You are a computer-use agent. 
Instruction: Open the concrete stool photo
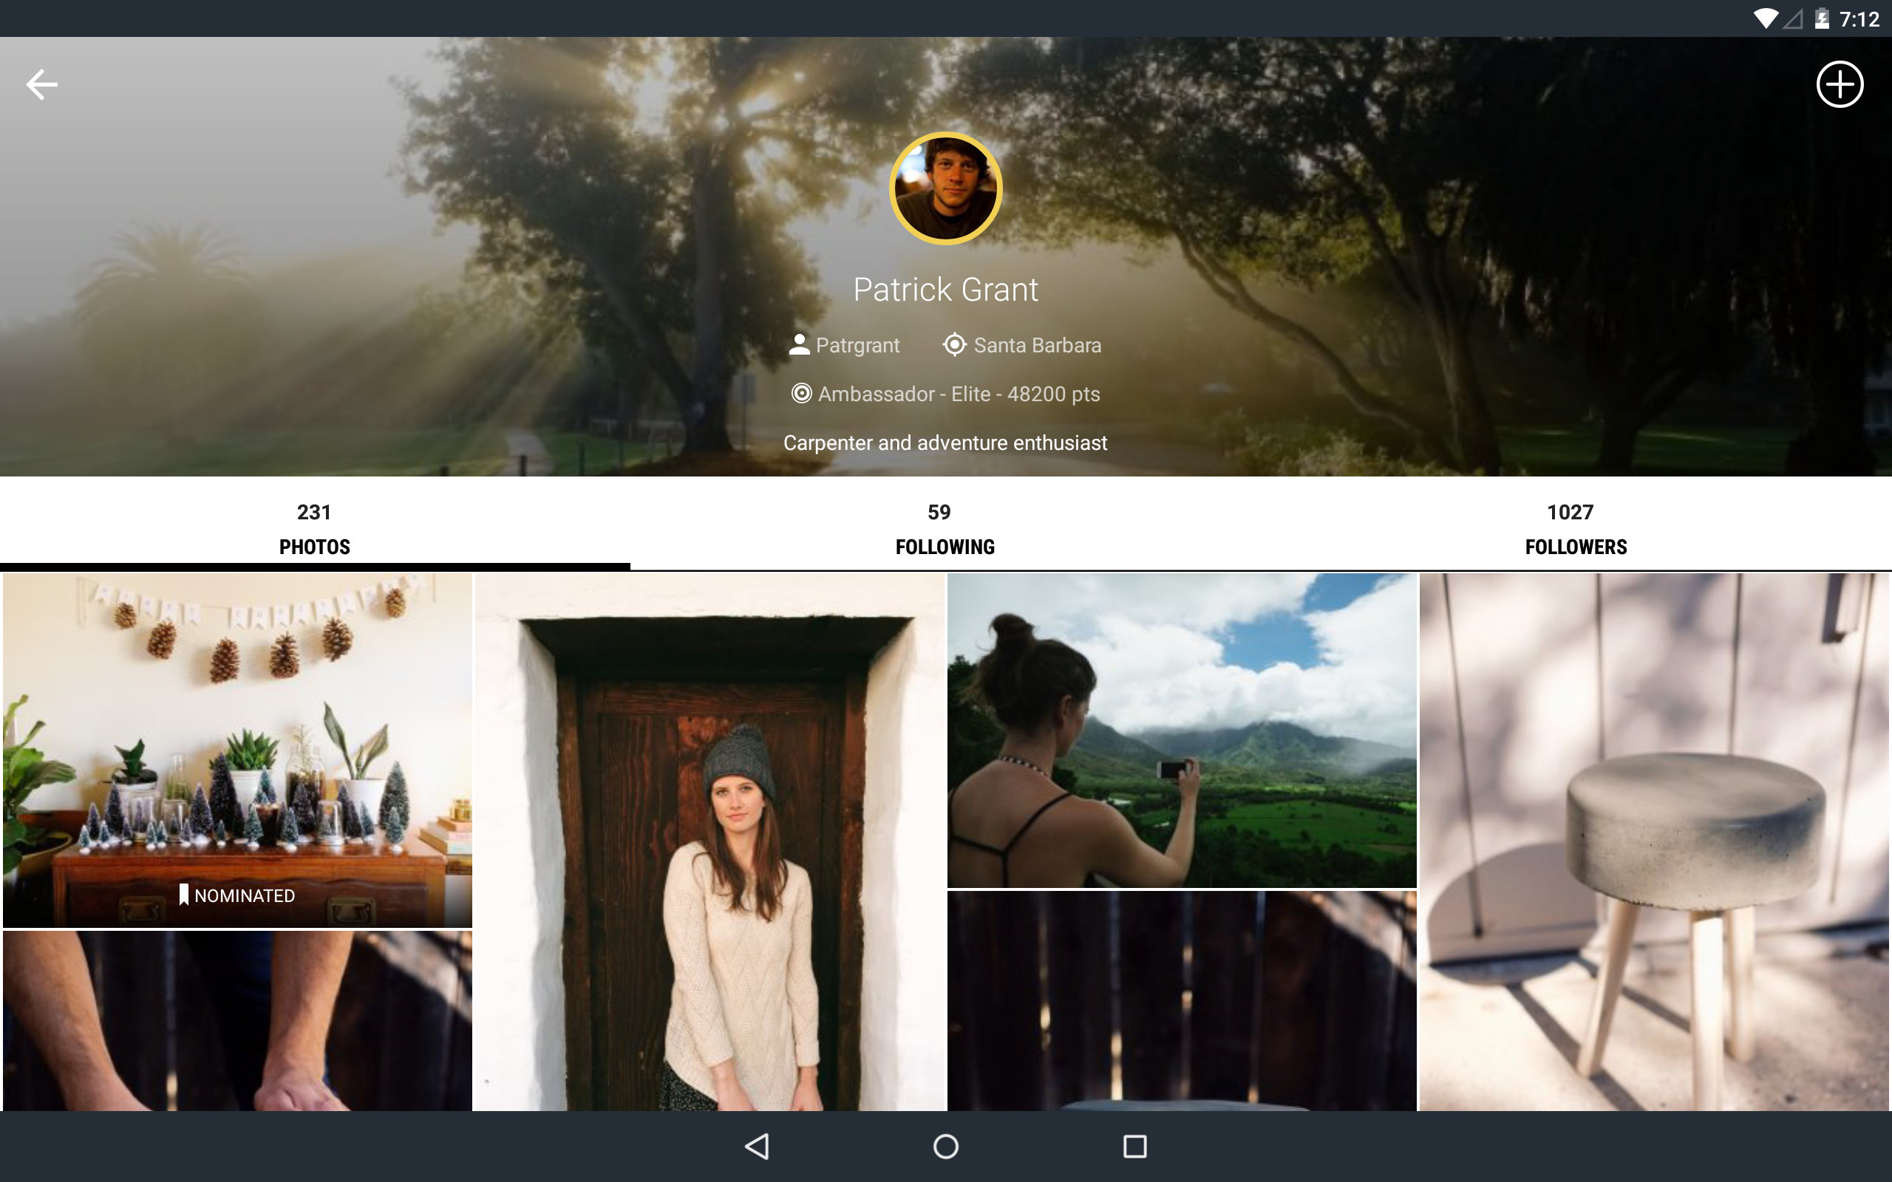(1653, 841)
